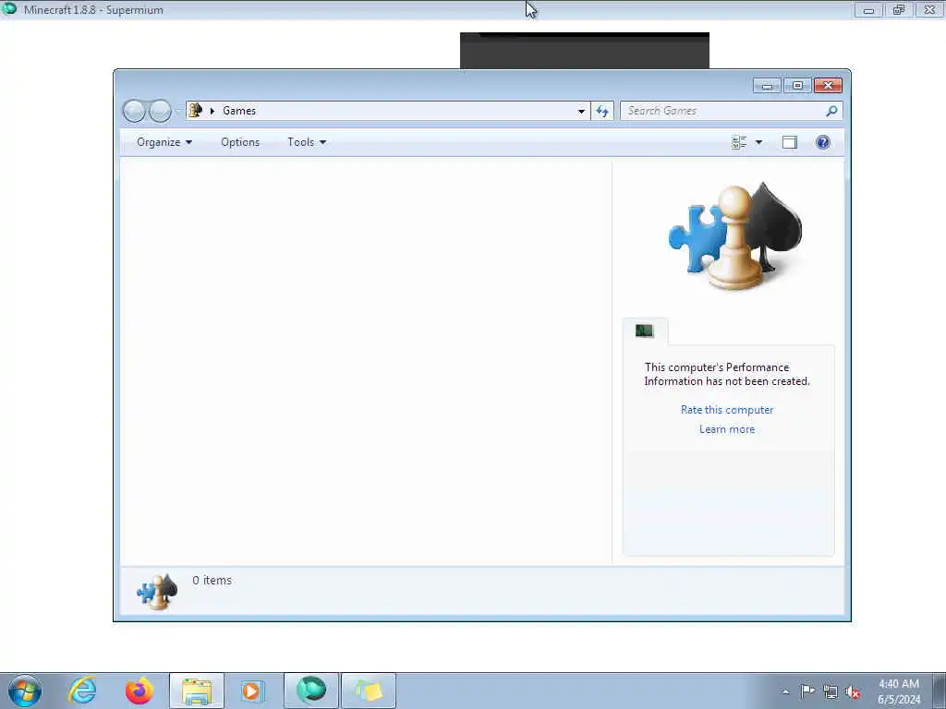Click the Learn more link

point(727,429)
